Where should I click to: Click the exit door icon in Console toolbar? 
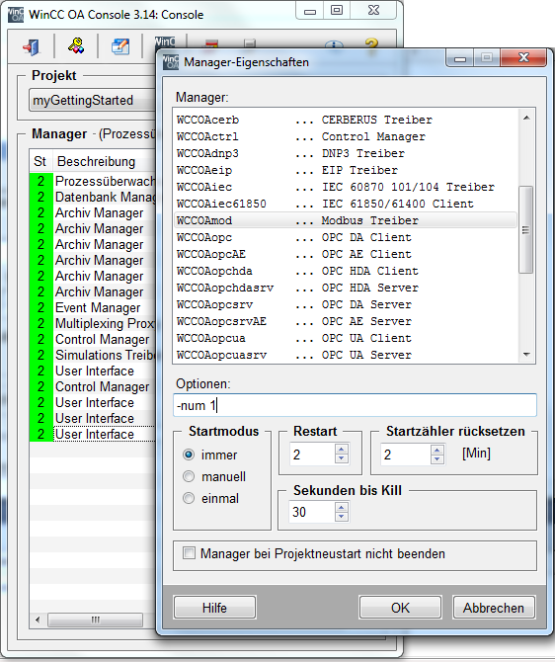pyautogui.click(x=32, y=46)
